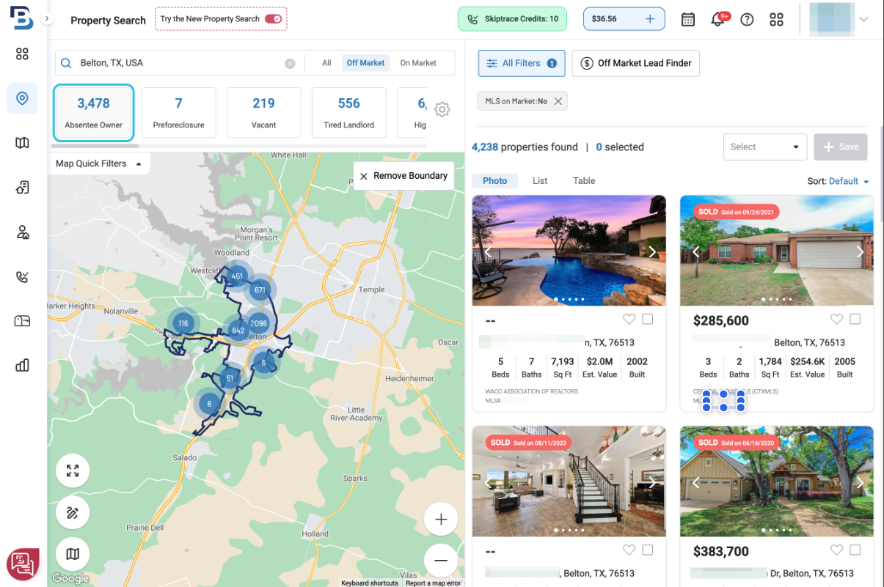Switch to the Table view tab
The height and width of the screenshot is (587, 884).
[x=584, y=181]
